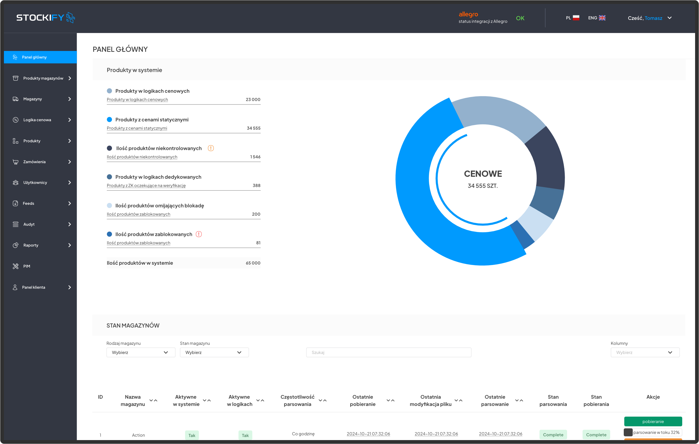Click the Raporty pie chart icon
Screen dimensions: 699x444
[x=15, y=245]
